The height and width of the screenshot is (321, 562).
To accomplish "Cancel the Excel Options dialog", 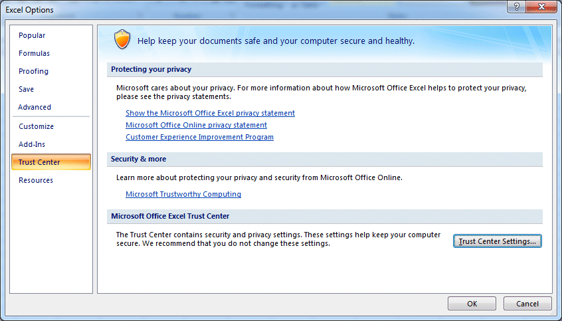I will point(527,304).
